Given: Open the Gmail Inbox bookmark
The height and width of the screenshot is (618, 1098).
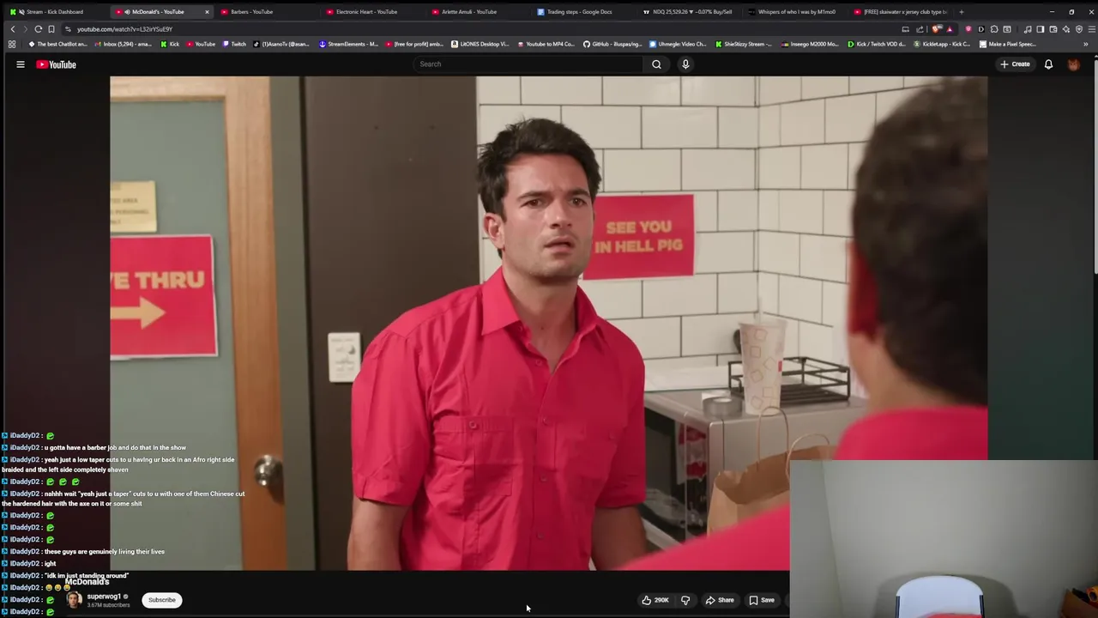Looking at the screenshot, I should (123, 44).
